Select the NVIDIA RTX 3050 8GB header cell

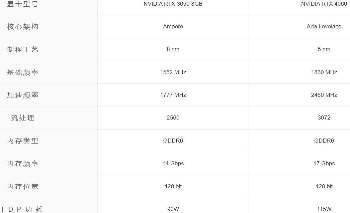pos(173,4)
